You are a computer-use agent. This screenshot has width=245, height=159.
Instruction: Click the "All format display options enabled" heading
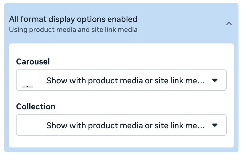click(73, 20)
